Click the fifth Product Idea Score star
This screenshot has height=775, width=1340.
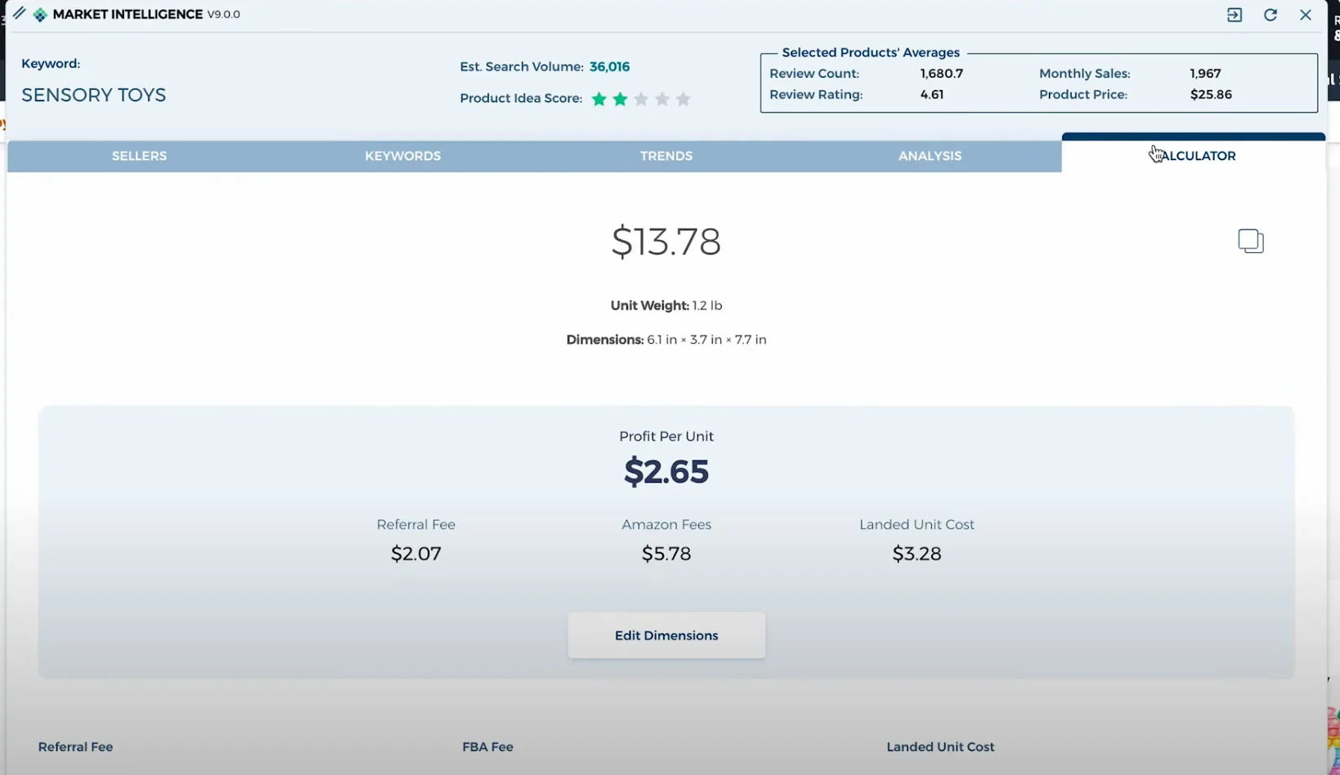683,99
